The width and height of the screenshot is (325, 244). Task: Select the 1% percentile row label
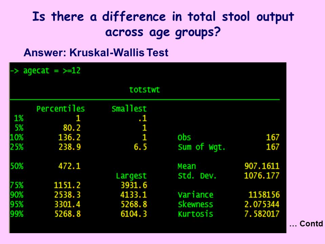[19, 118]
